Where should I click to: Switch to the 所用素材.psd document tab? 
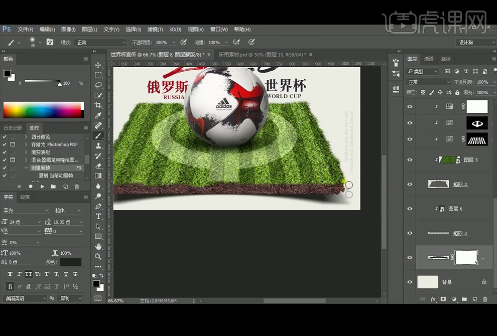tap(262, 55)
